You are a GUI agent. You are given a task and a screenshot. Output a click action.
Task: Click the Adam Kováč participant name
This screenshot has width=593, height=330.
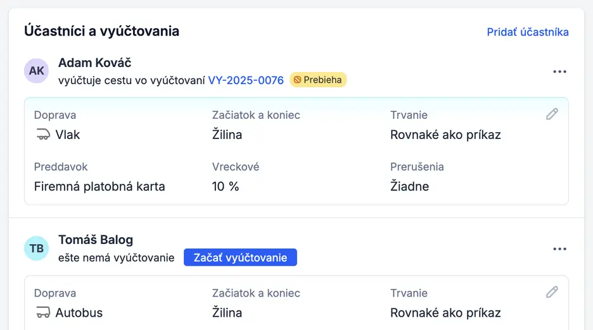coord(94,63)
